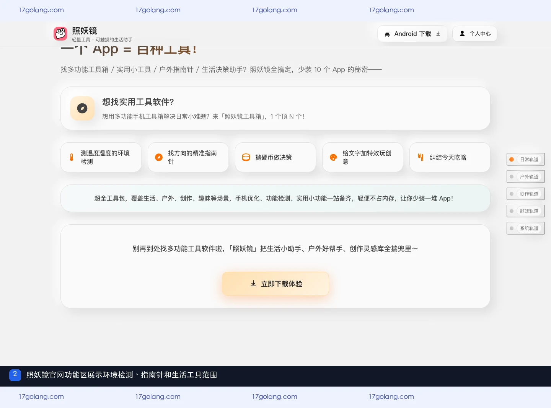This screenshot has width=551, height=408.
Task: Click the 想用多功能手机工具箱 description text
Action: click(203, 116)
